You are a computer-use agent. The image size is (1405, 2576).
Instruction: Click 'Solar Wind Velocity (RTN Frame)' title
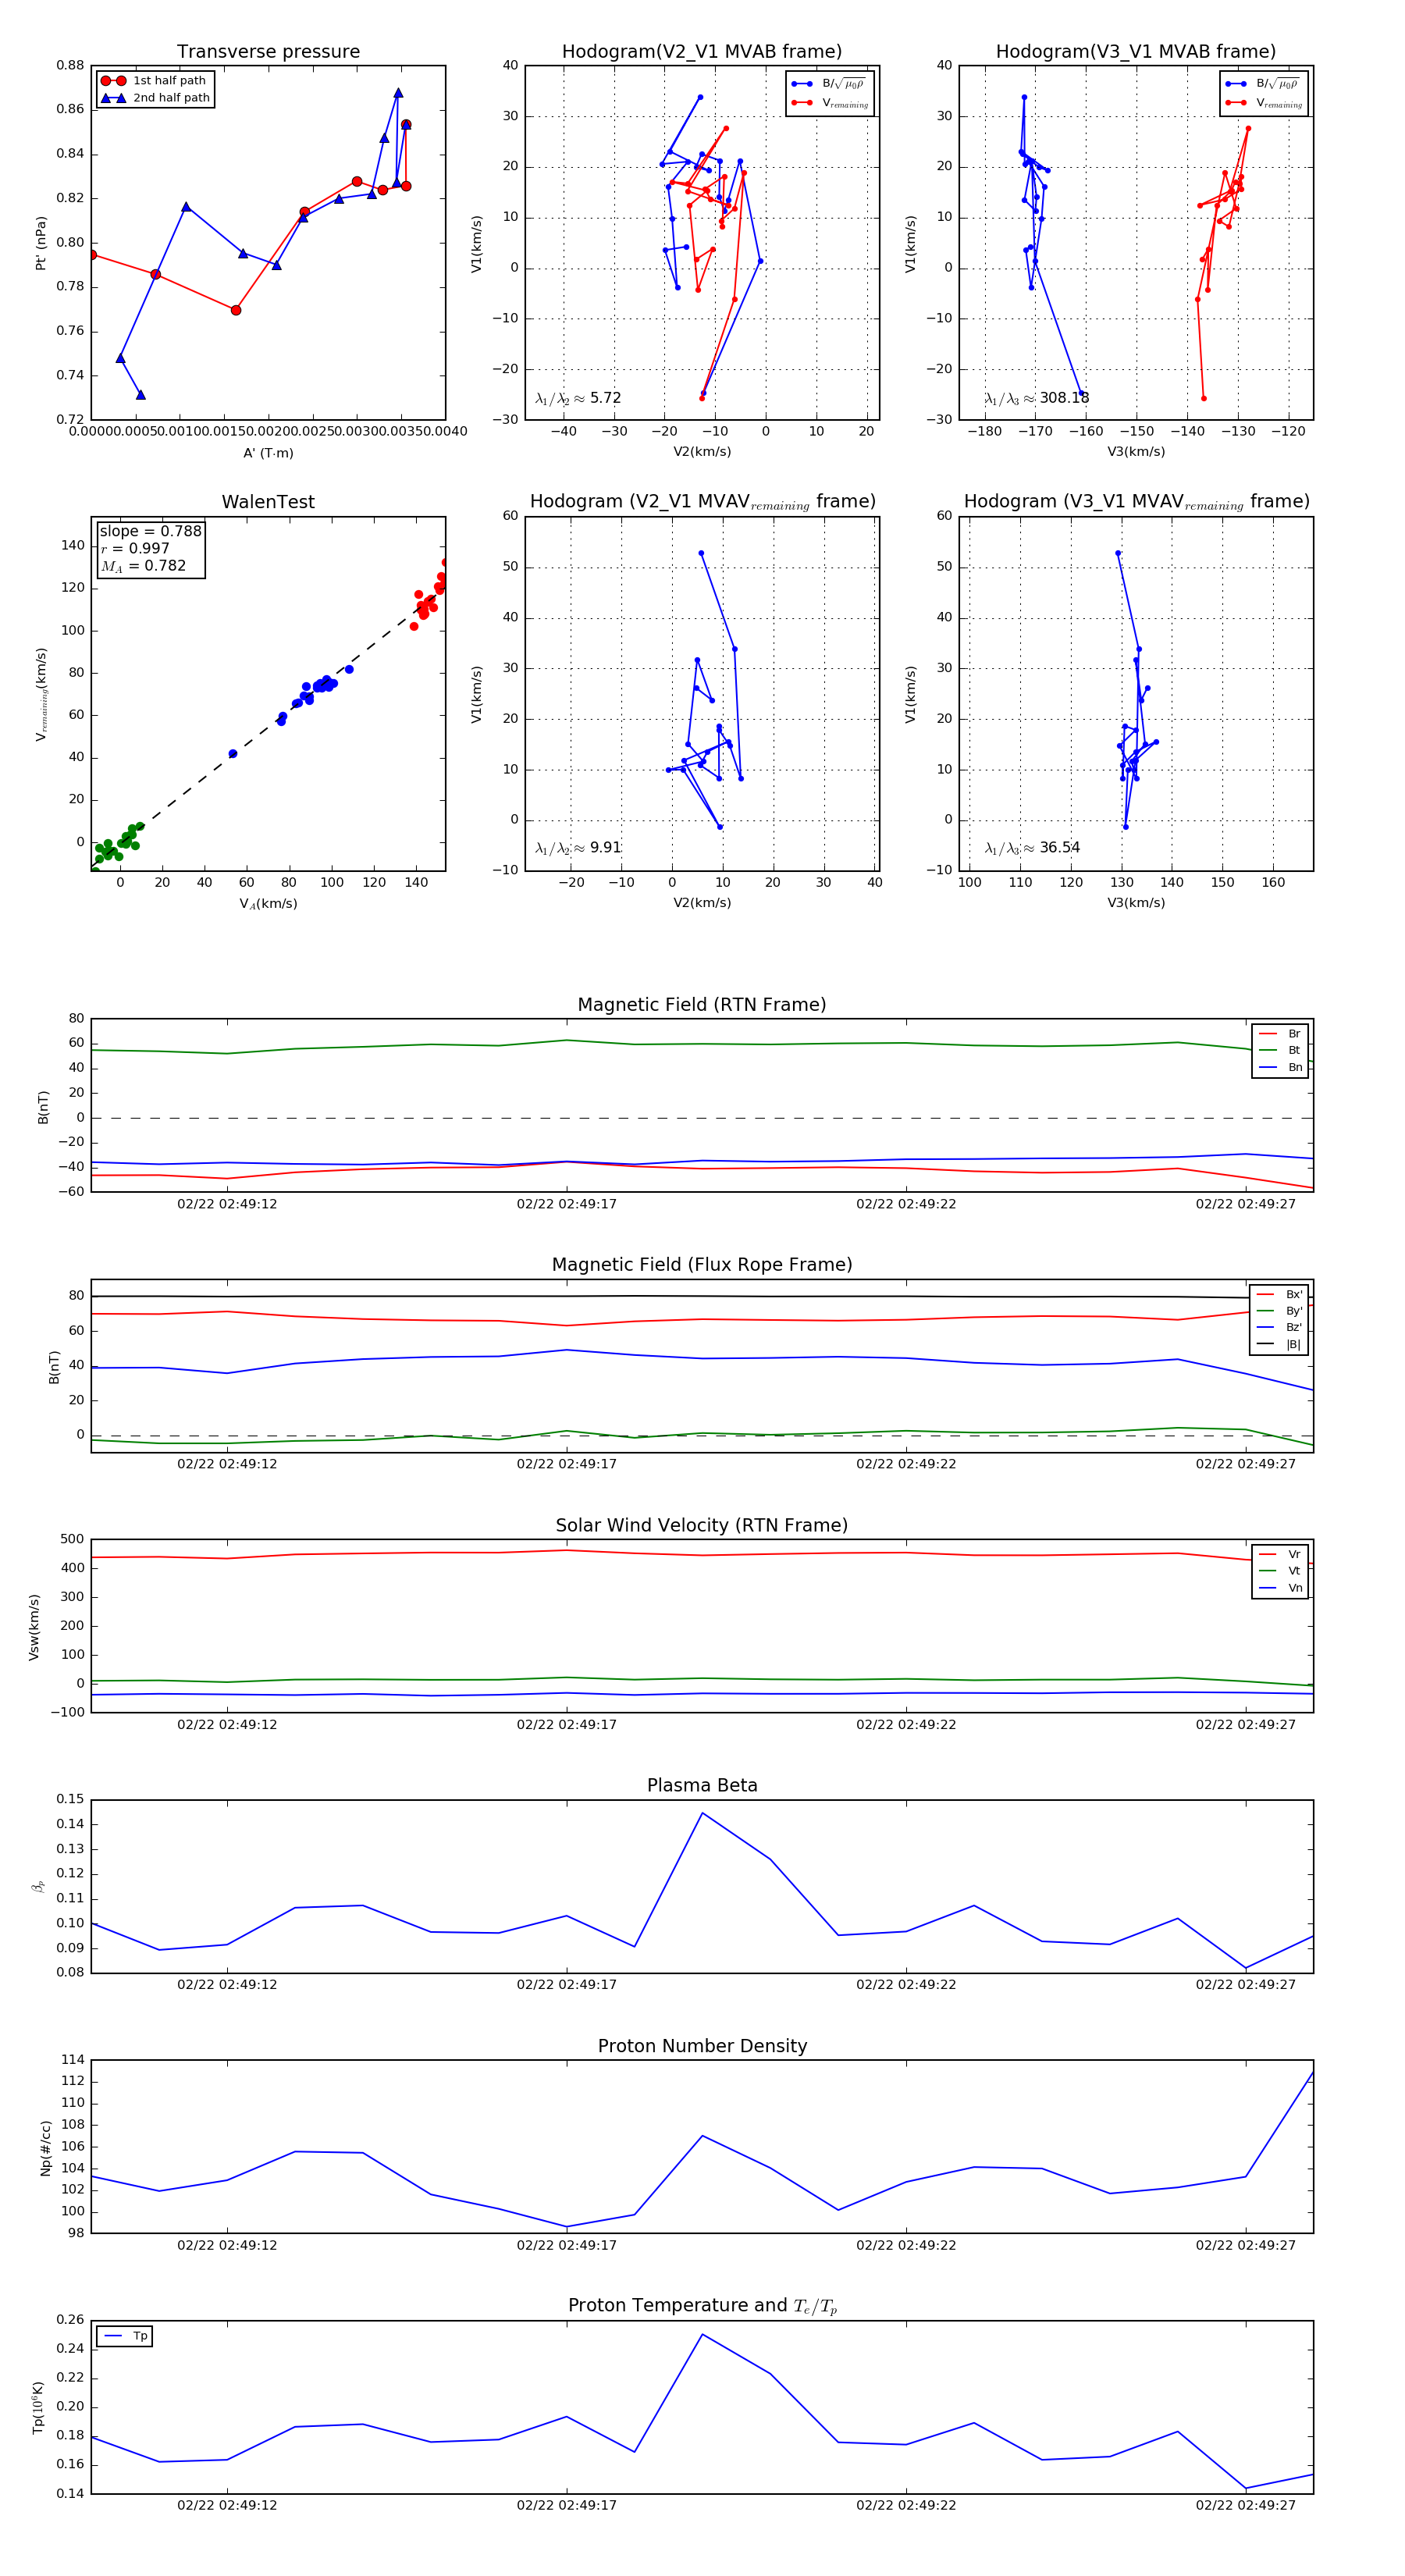click(702, 1526)
